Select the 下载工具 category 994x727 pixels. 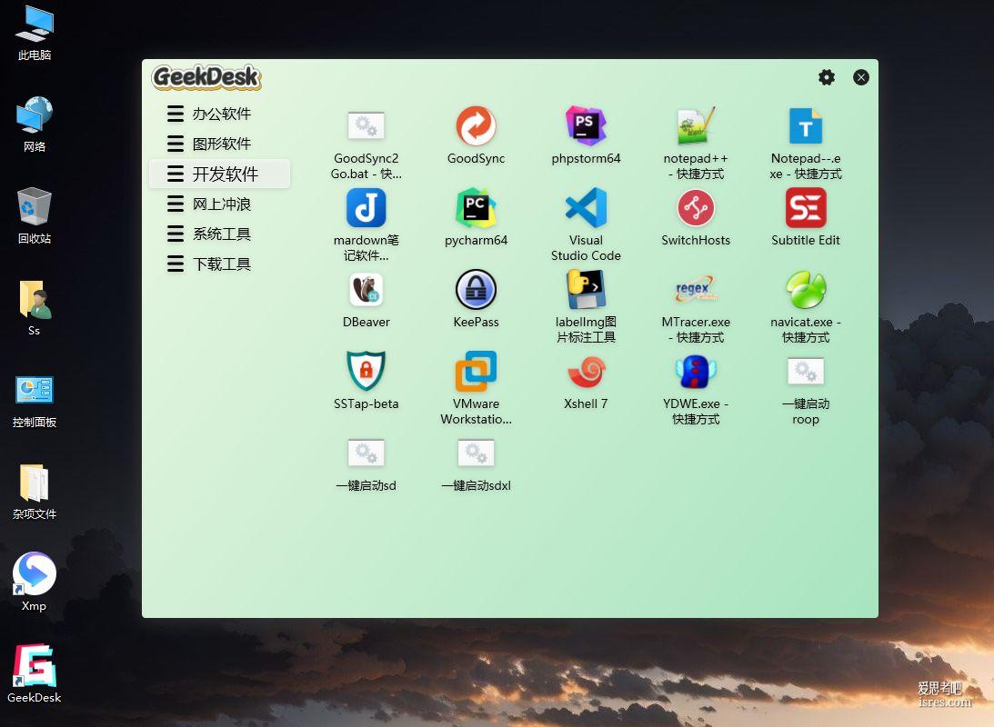coord(219,264)
